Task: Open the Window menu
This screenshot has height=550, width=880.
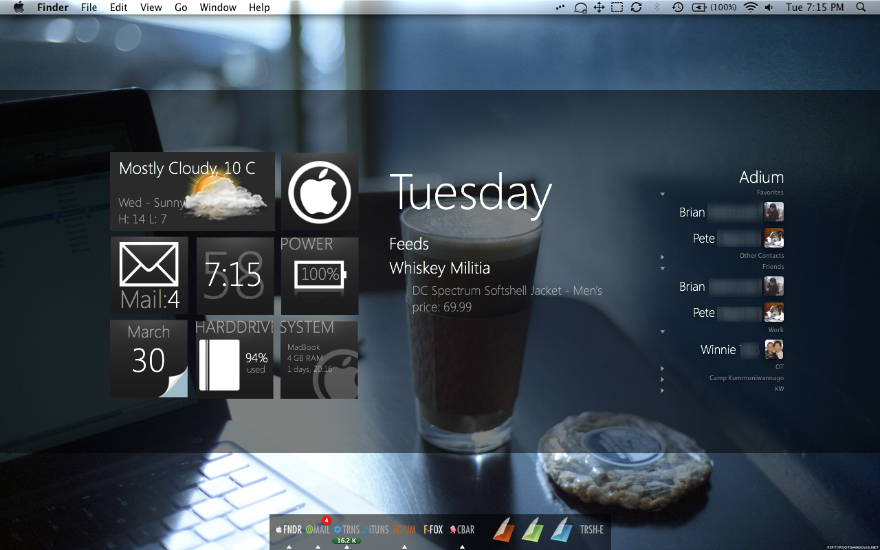Action: [x=218, y=8]
